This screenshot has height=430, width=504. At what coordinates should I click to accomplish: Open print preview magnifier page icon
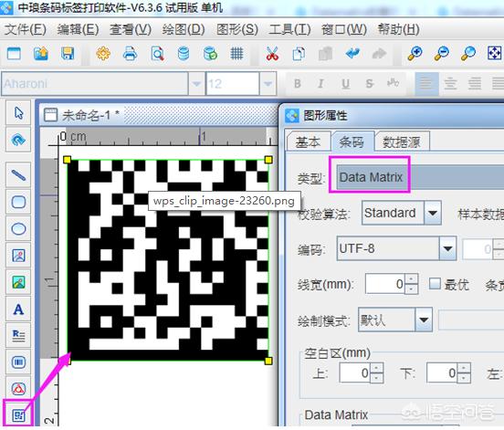pyautogui.click(x=157, y=53)
